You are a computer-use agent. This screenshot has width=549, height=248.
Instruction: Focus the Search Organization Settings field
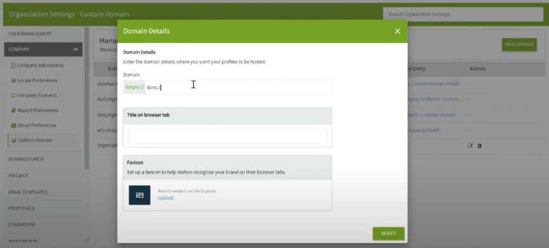(463, 15)
